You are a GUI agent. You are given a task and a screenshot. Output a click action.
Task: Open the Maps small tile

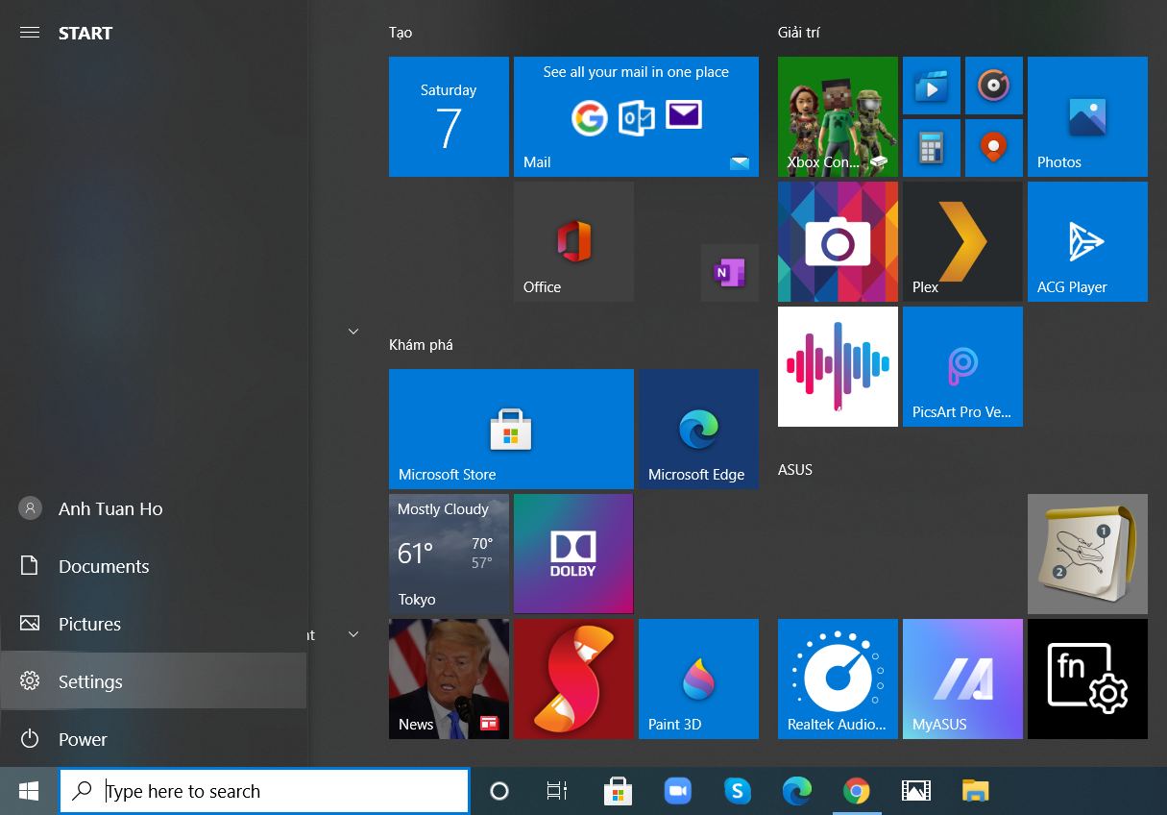993,148
